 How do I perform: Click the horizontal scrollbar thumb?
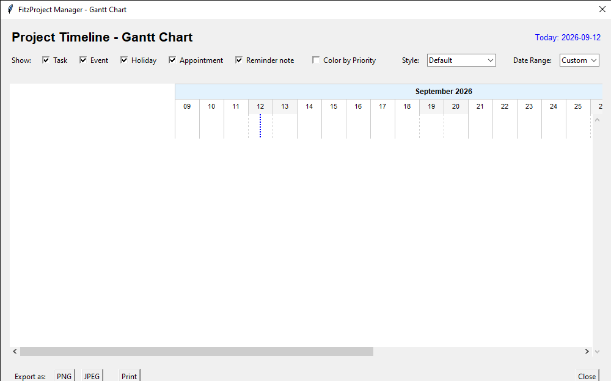pyautogui.click(x=197, y=352)
